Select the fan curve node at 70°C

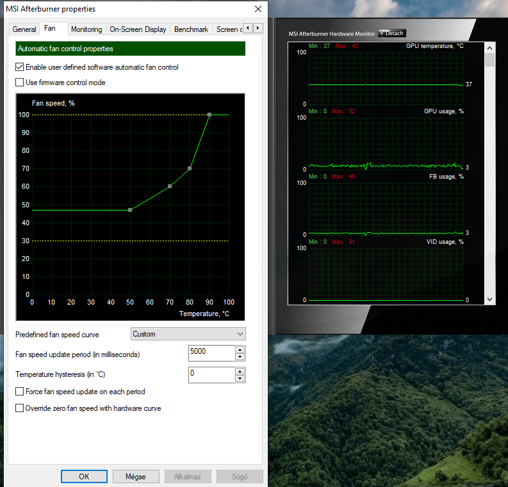[170, 186]
